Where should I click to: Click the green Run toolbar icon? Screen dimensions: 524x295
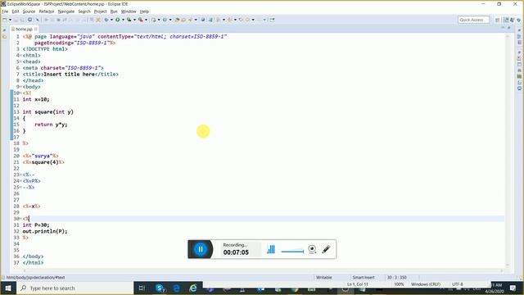coord(118,20)
